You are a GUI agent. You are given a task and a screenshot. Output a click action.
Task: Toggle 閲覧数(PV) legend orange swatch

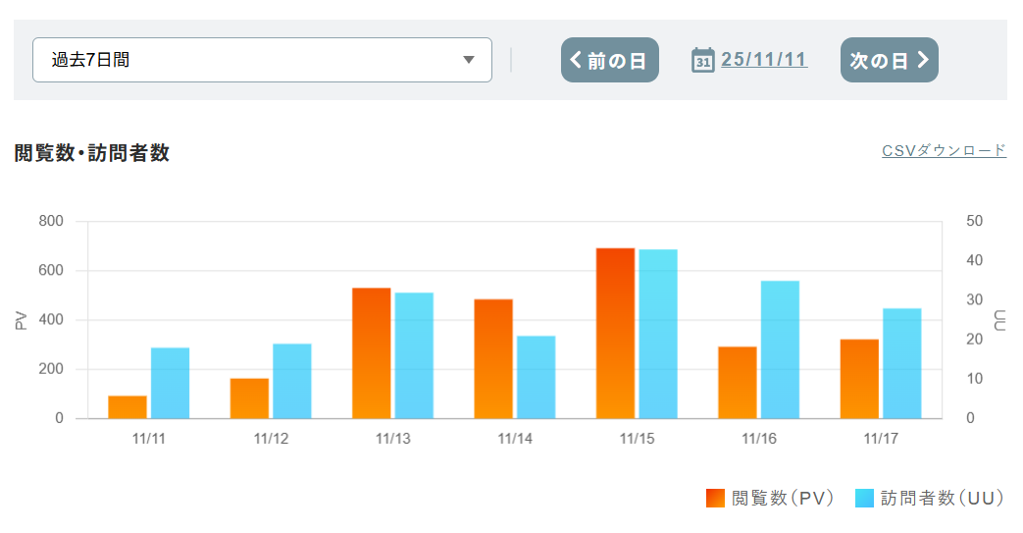click(x=715, y=499)
